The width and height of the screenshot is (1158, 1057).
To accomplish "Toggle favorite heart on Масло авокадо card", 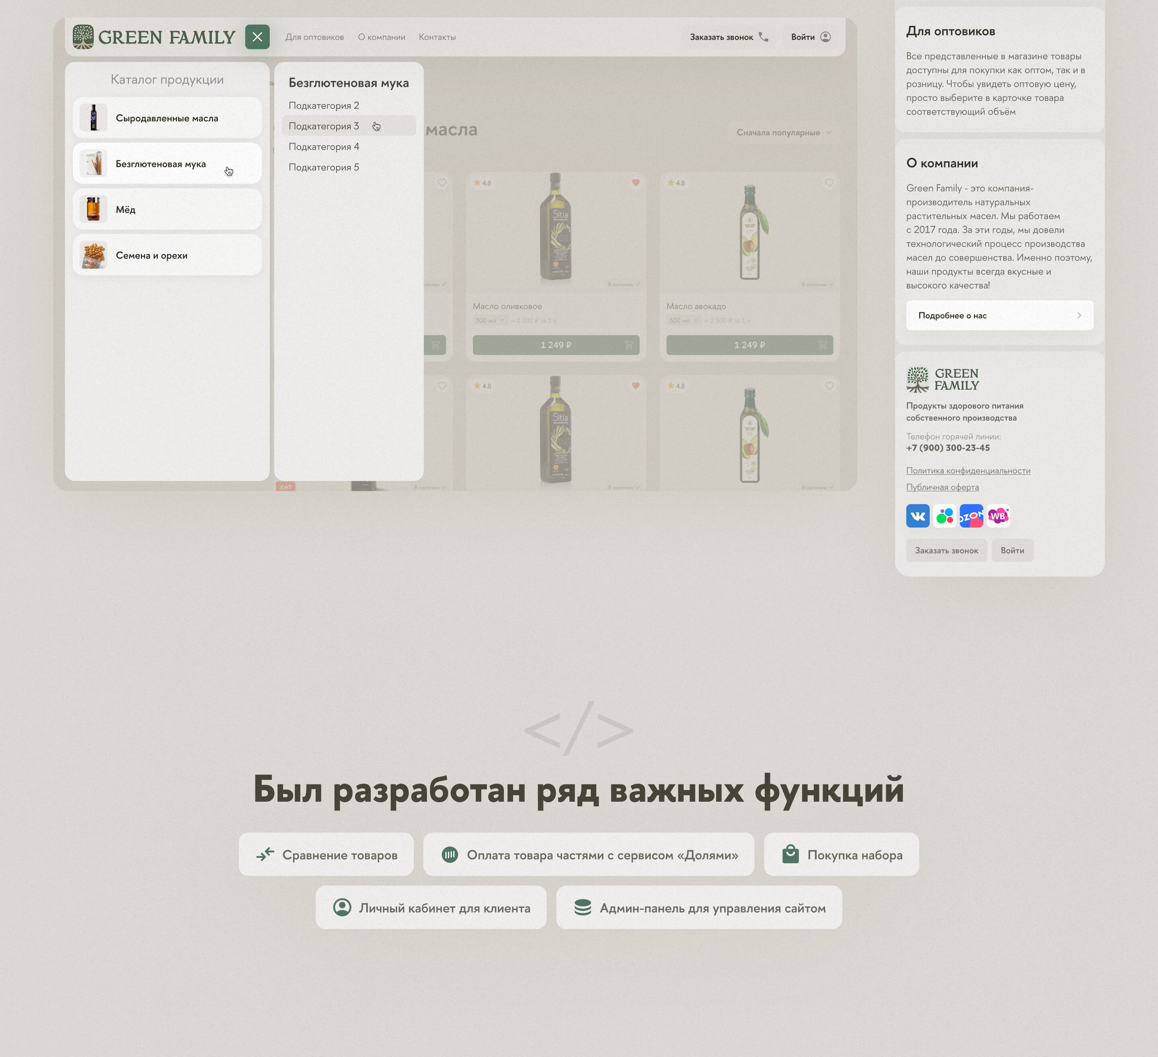I will coord(829,183).
